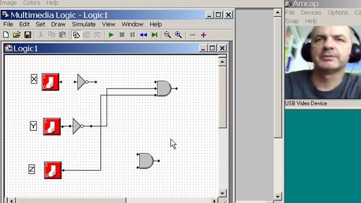Click the Copy toolbar icon

(x=52, y=35)
